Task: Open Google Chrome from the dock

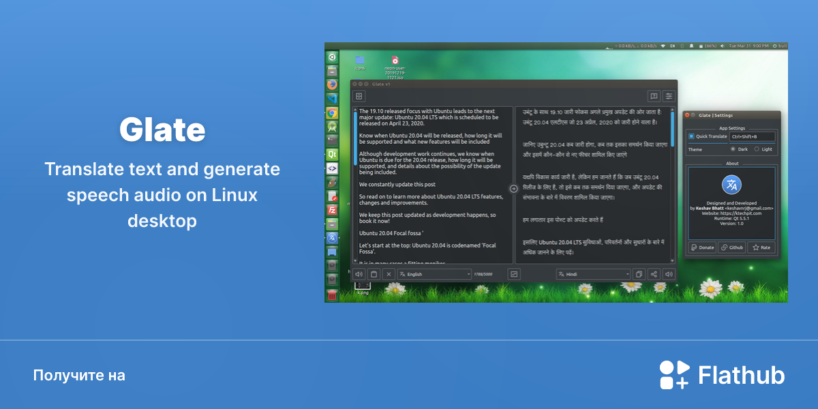Action: [x=332, y=112]
